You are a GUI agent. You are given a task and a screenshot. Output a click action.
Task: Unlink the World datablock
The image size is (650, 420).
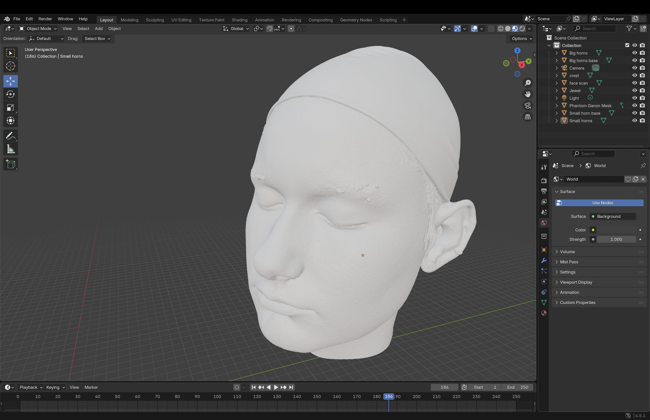[x=643, y=179]
